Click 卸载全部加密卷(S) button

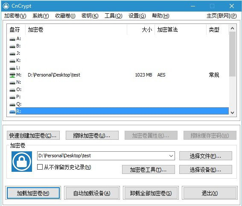[151, 193]
